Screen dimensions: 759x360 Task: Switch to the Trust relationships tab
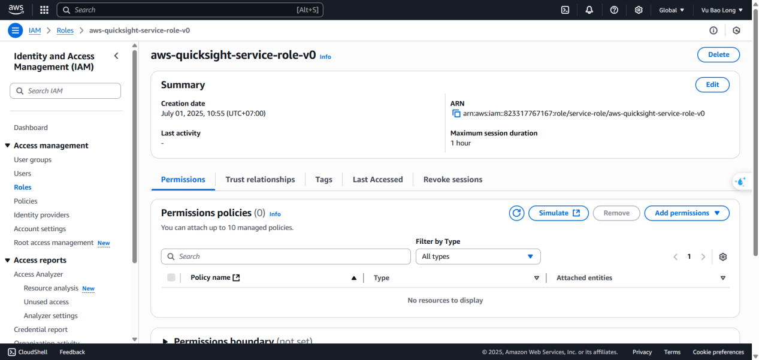tap(260, 179)
